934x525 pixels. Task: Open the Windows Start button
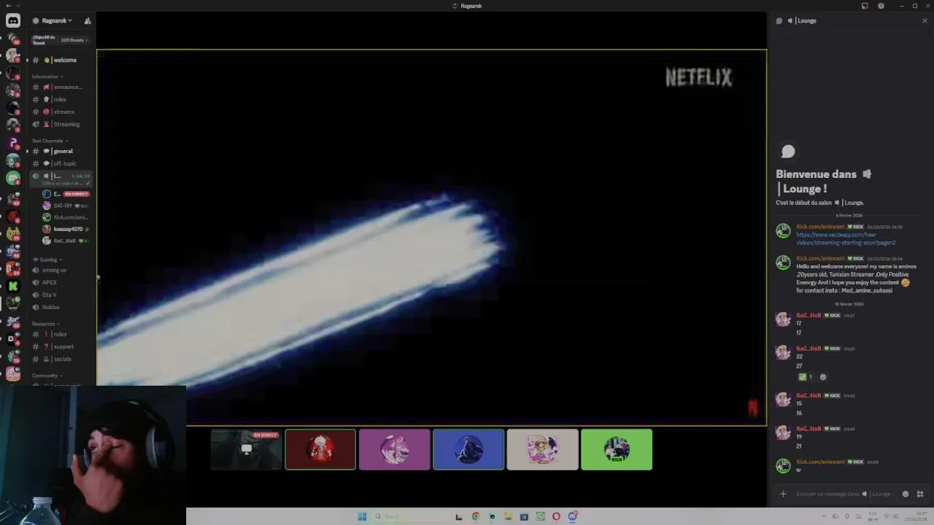tap(362, 516)
